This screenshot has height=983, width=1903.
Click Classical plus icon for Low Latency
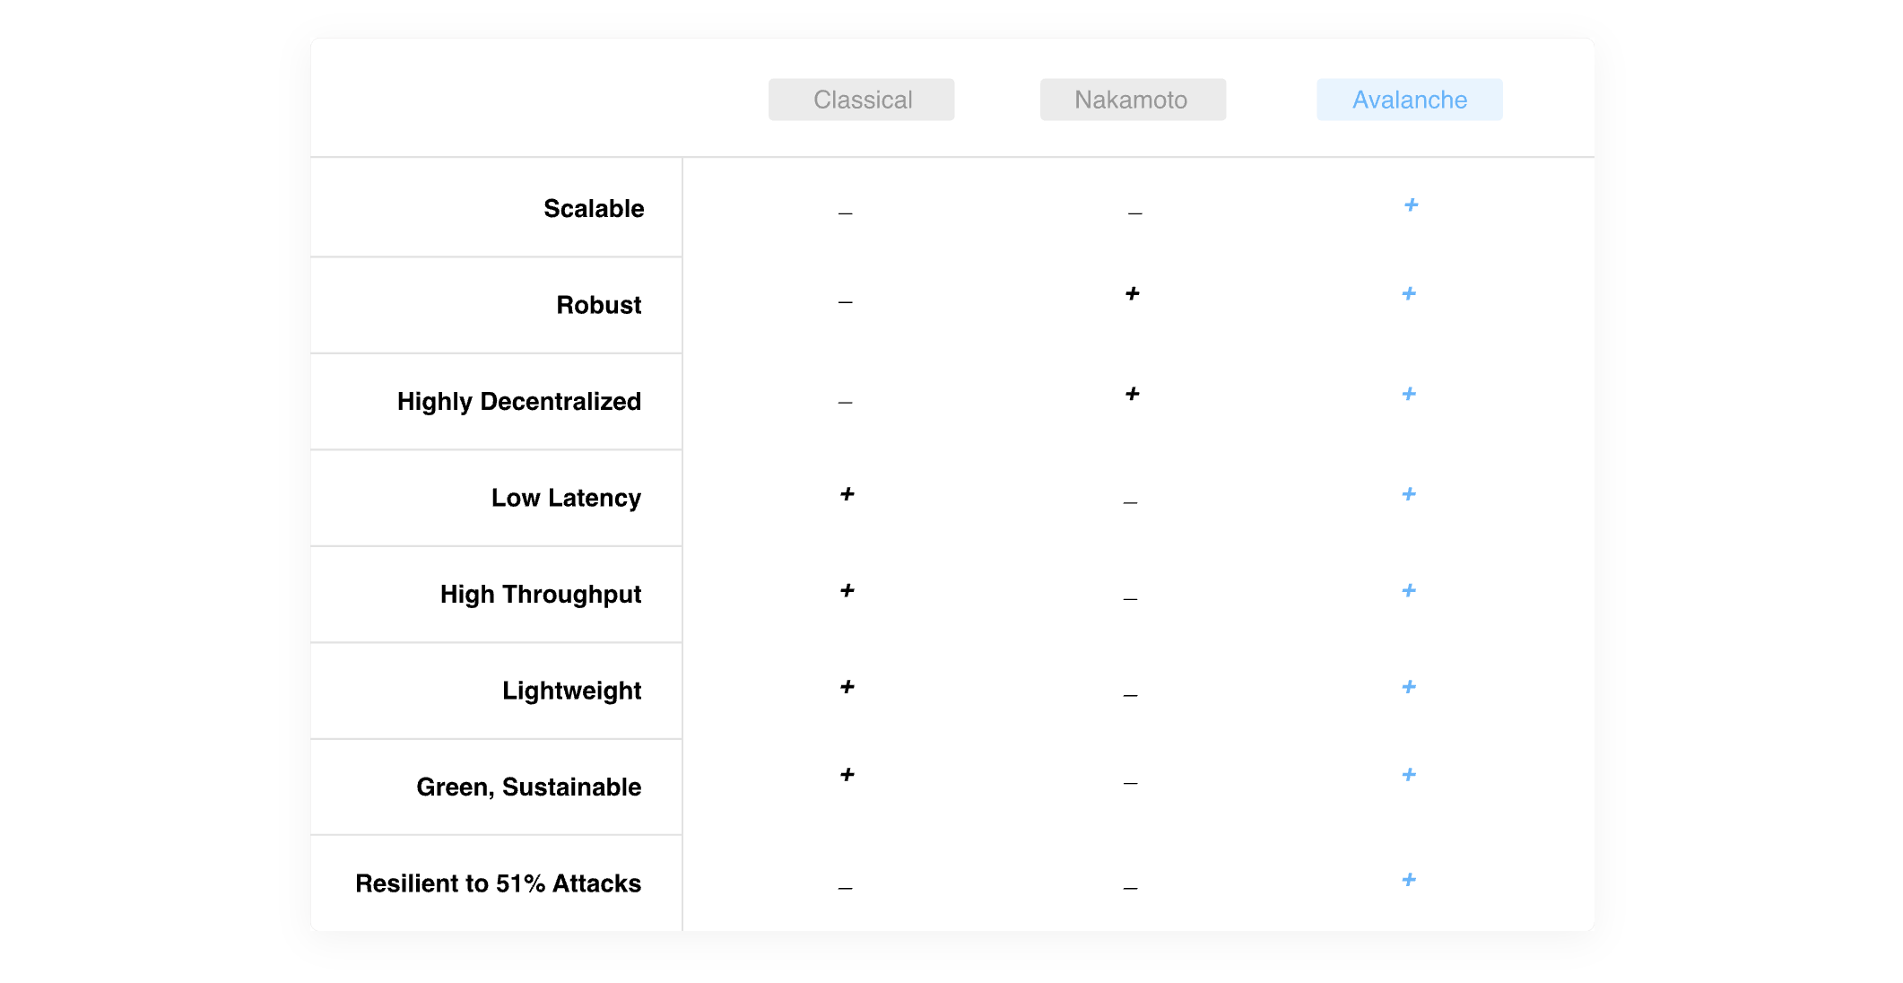[847, 494]
